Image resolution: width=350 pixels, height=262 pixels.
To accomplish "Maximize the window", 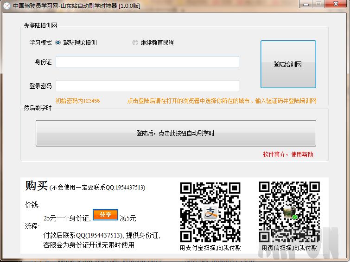I will pos(318,4).
